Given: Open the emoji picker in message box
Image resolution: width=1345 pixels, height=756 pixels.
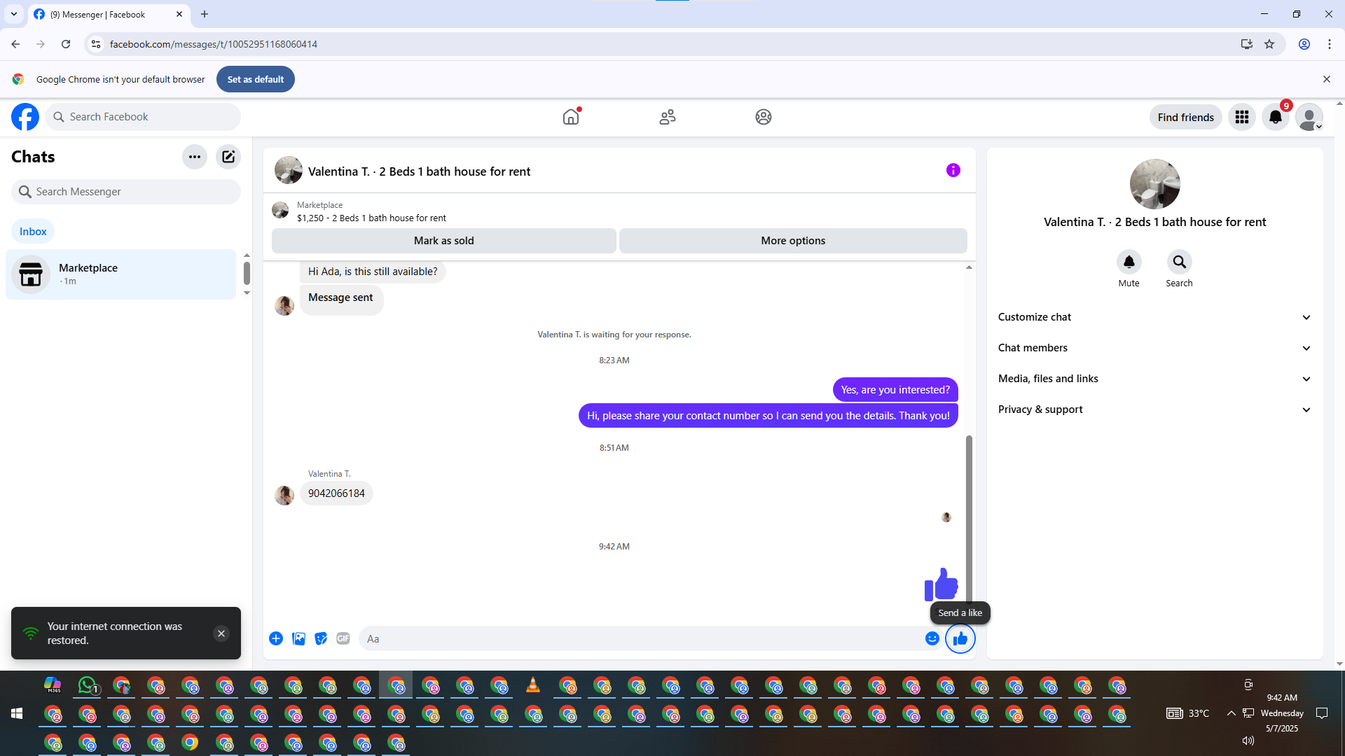Looking at the screenshot, I should point(932,638).
